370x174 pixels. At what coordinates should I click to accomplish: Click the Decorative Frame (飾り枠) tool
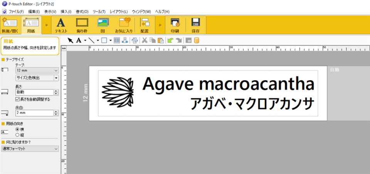click(82, 25)
